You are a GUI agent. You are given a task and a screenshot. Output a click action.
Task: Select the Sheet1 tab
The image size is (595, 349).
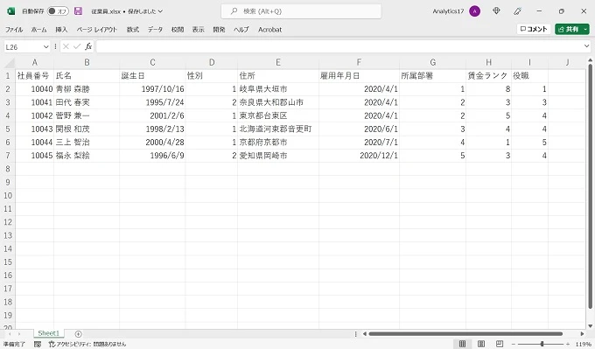[49, 333]
